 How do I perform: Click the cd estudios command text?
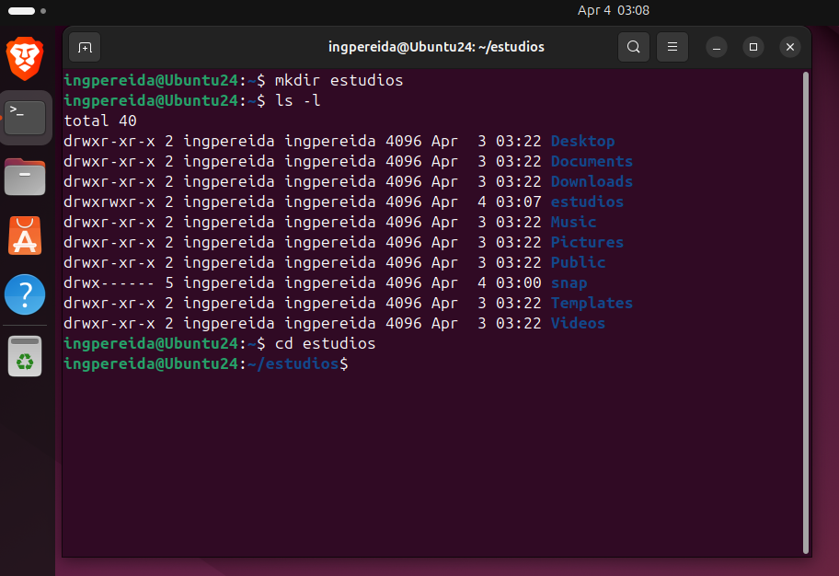point(325,344)
